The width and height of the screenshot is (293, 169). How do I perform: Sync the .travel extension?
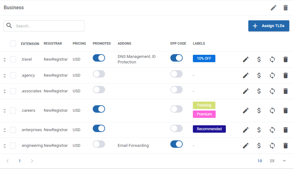272,59
